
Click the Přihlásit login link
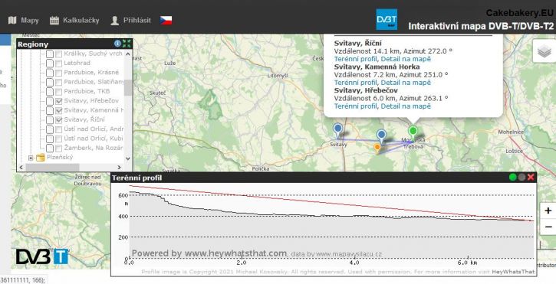(x=131, y=21)
